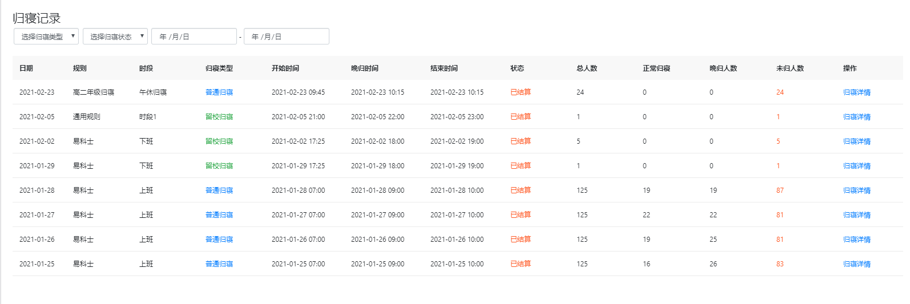Click unreturned count 87 in 2021-01-28 row
910x304 pixels.
(x=780, y=190)
